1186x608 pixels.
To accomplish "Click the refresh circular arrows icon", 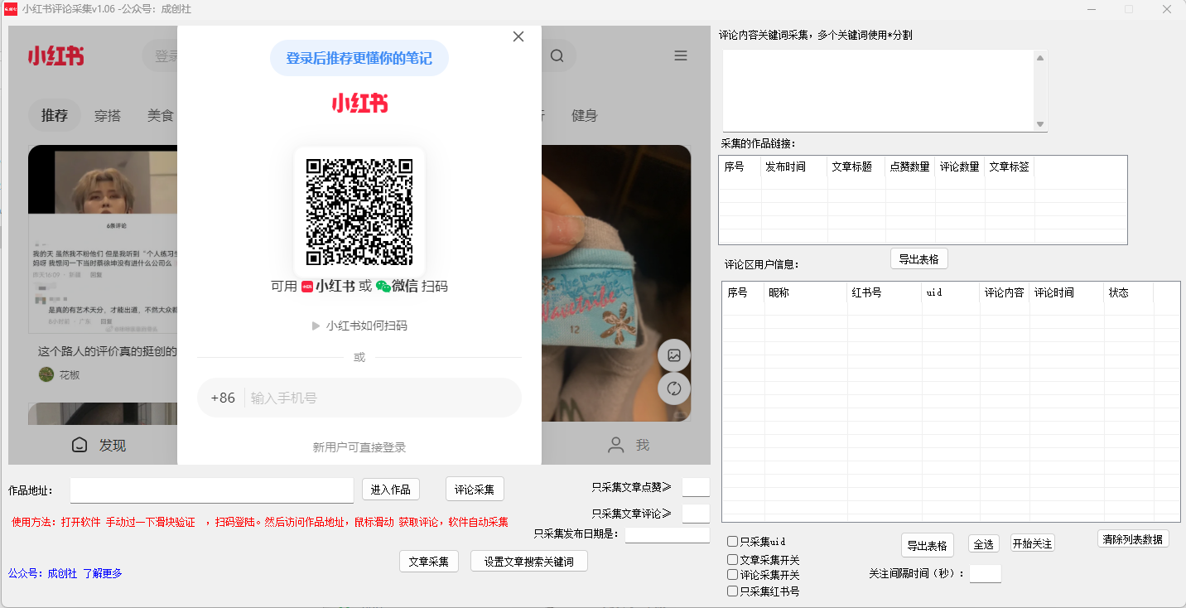I will (x=674, y=388).
